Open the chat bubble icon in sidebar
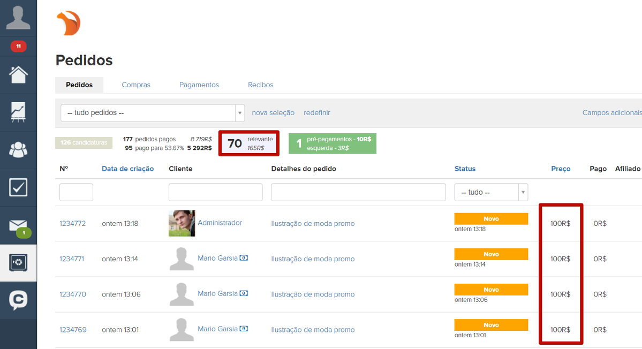 point(18,300)
